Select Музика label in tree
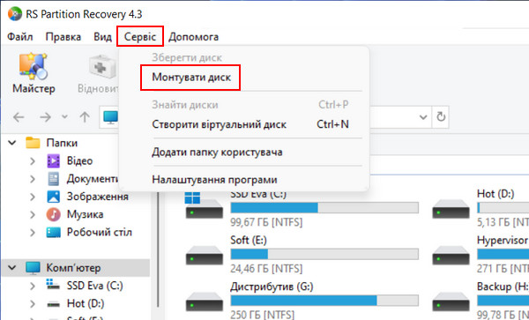 click(x=85, y=214)
